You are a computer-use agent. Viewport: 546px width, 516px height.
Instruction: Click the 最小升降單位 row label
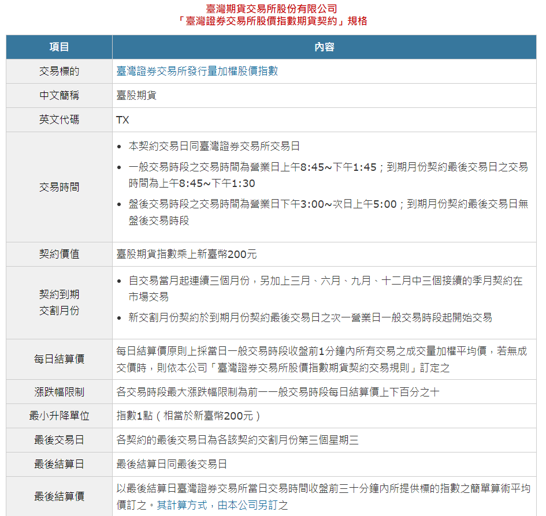coord(58,416)
